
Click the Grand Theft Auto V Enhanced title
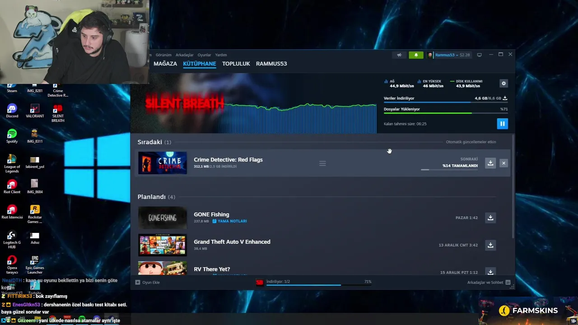(232, 242)
